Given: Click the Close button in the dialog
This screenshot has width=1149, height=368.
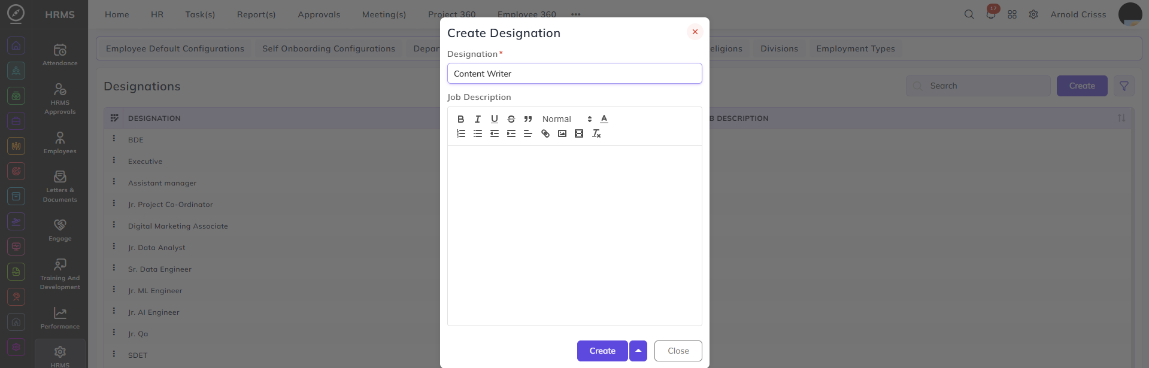Looking at the screenshot, I should [x=678, y=351].
